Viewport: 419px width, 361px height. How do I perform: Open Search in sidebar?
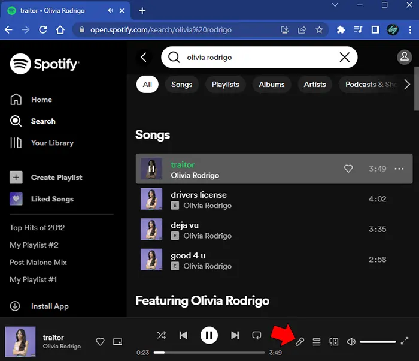point(32,121)
